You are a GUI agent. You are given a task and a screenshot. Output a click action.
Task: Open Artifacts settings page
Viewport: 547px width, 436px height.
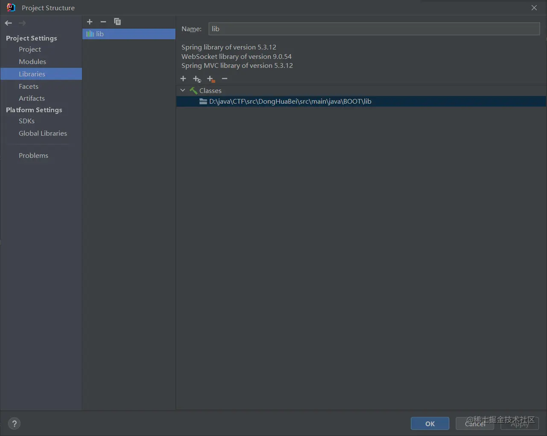pos(32,98)
